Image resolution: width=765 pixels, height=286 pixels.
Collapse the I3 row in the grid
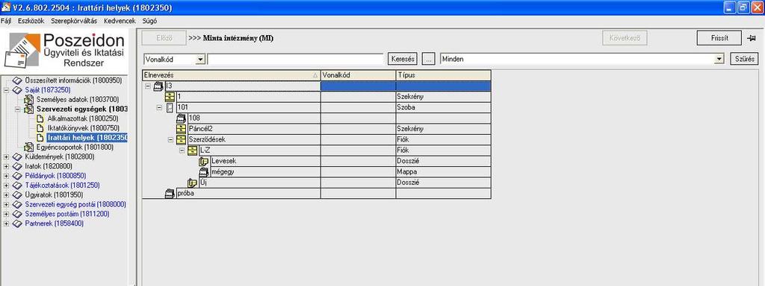coord(147,86)
